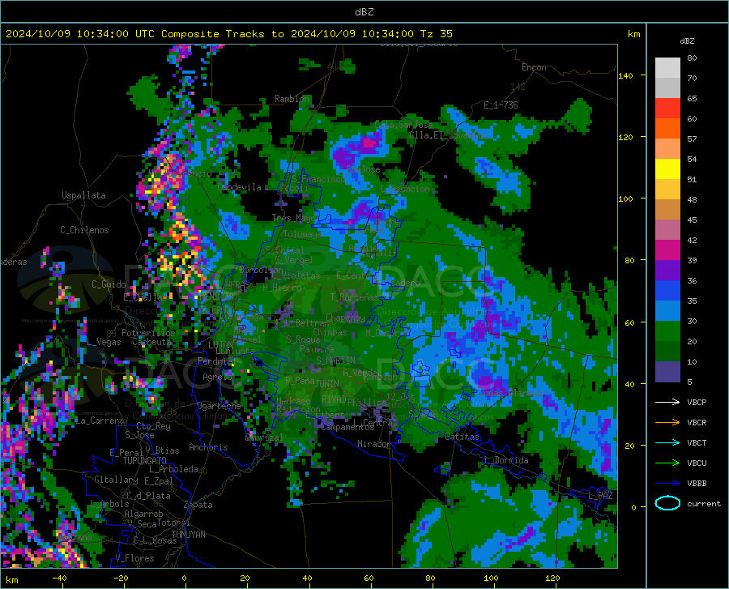The height and width of the screenshot is (589, 729).
Task: Click the orange VBCR arrow in the legend
Action: point(667,422)
